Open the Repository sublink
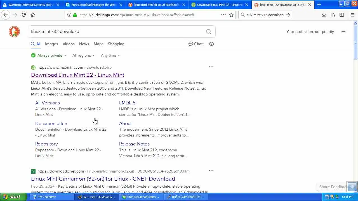 pos(46,144)
